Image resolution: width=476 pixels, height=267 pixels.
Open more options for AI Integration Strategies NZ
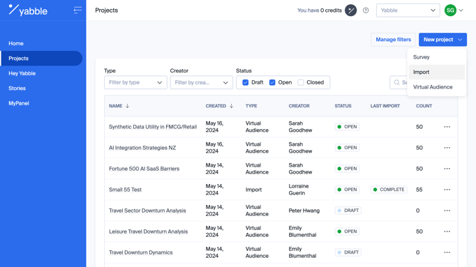point(447,148)
